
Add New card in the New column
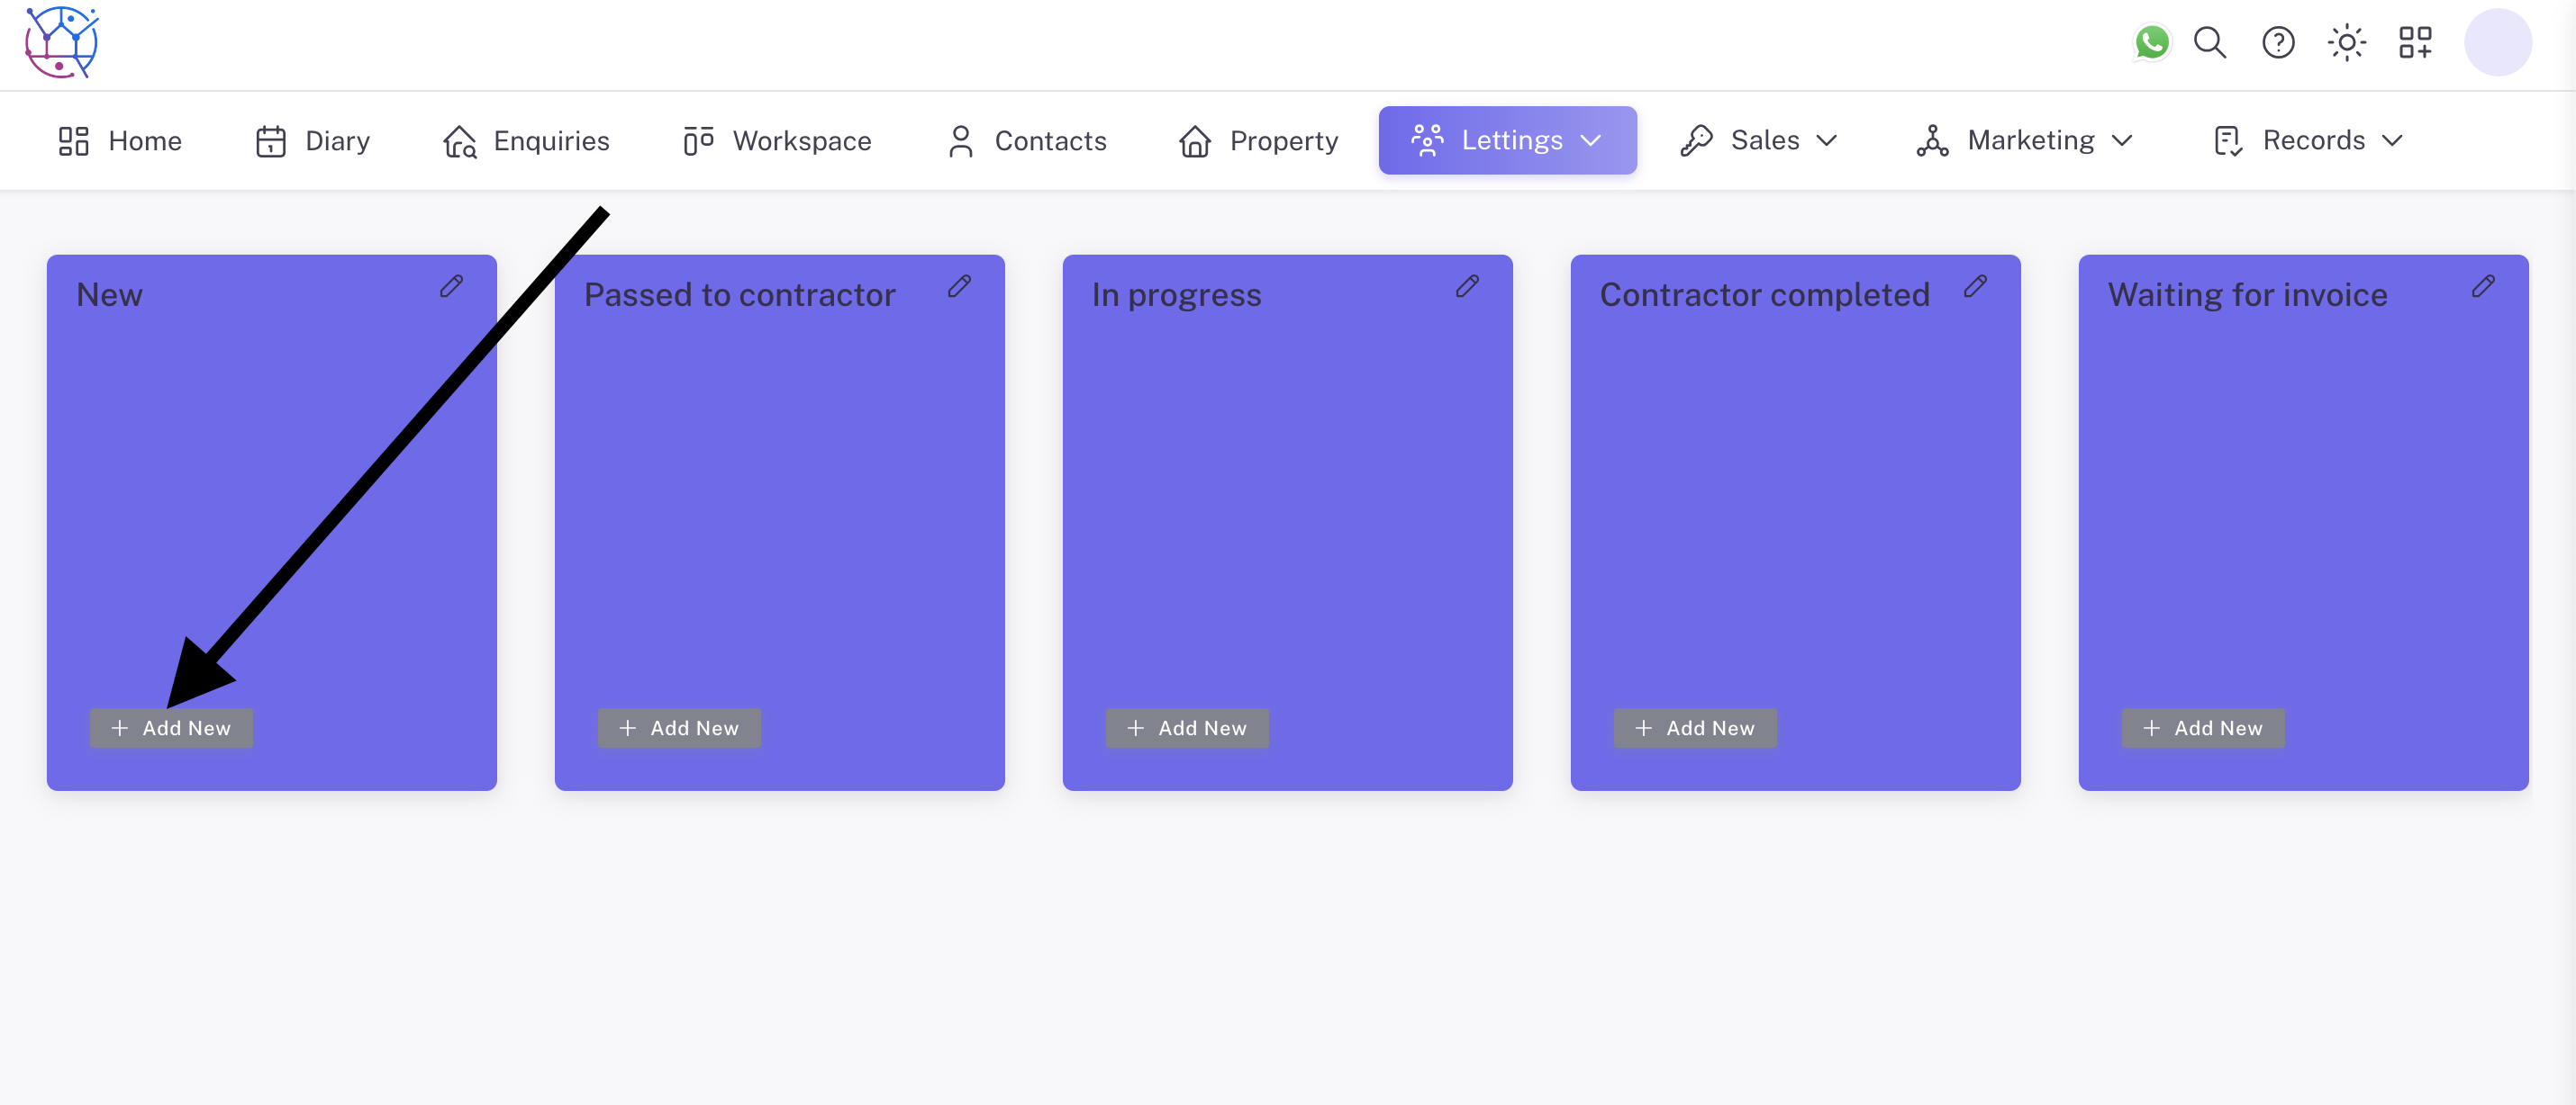pos(171,728)
